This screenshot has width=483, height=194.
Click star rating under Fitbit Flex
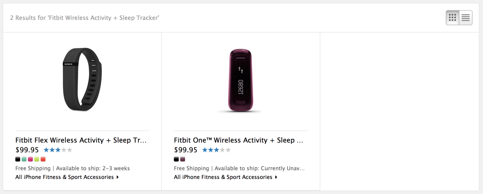tap(58, 150)
